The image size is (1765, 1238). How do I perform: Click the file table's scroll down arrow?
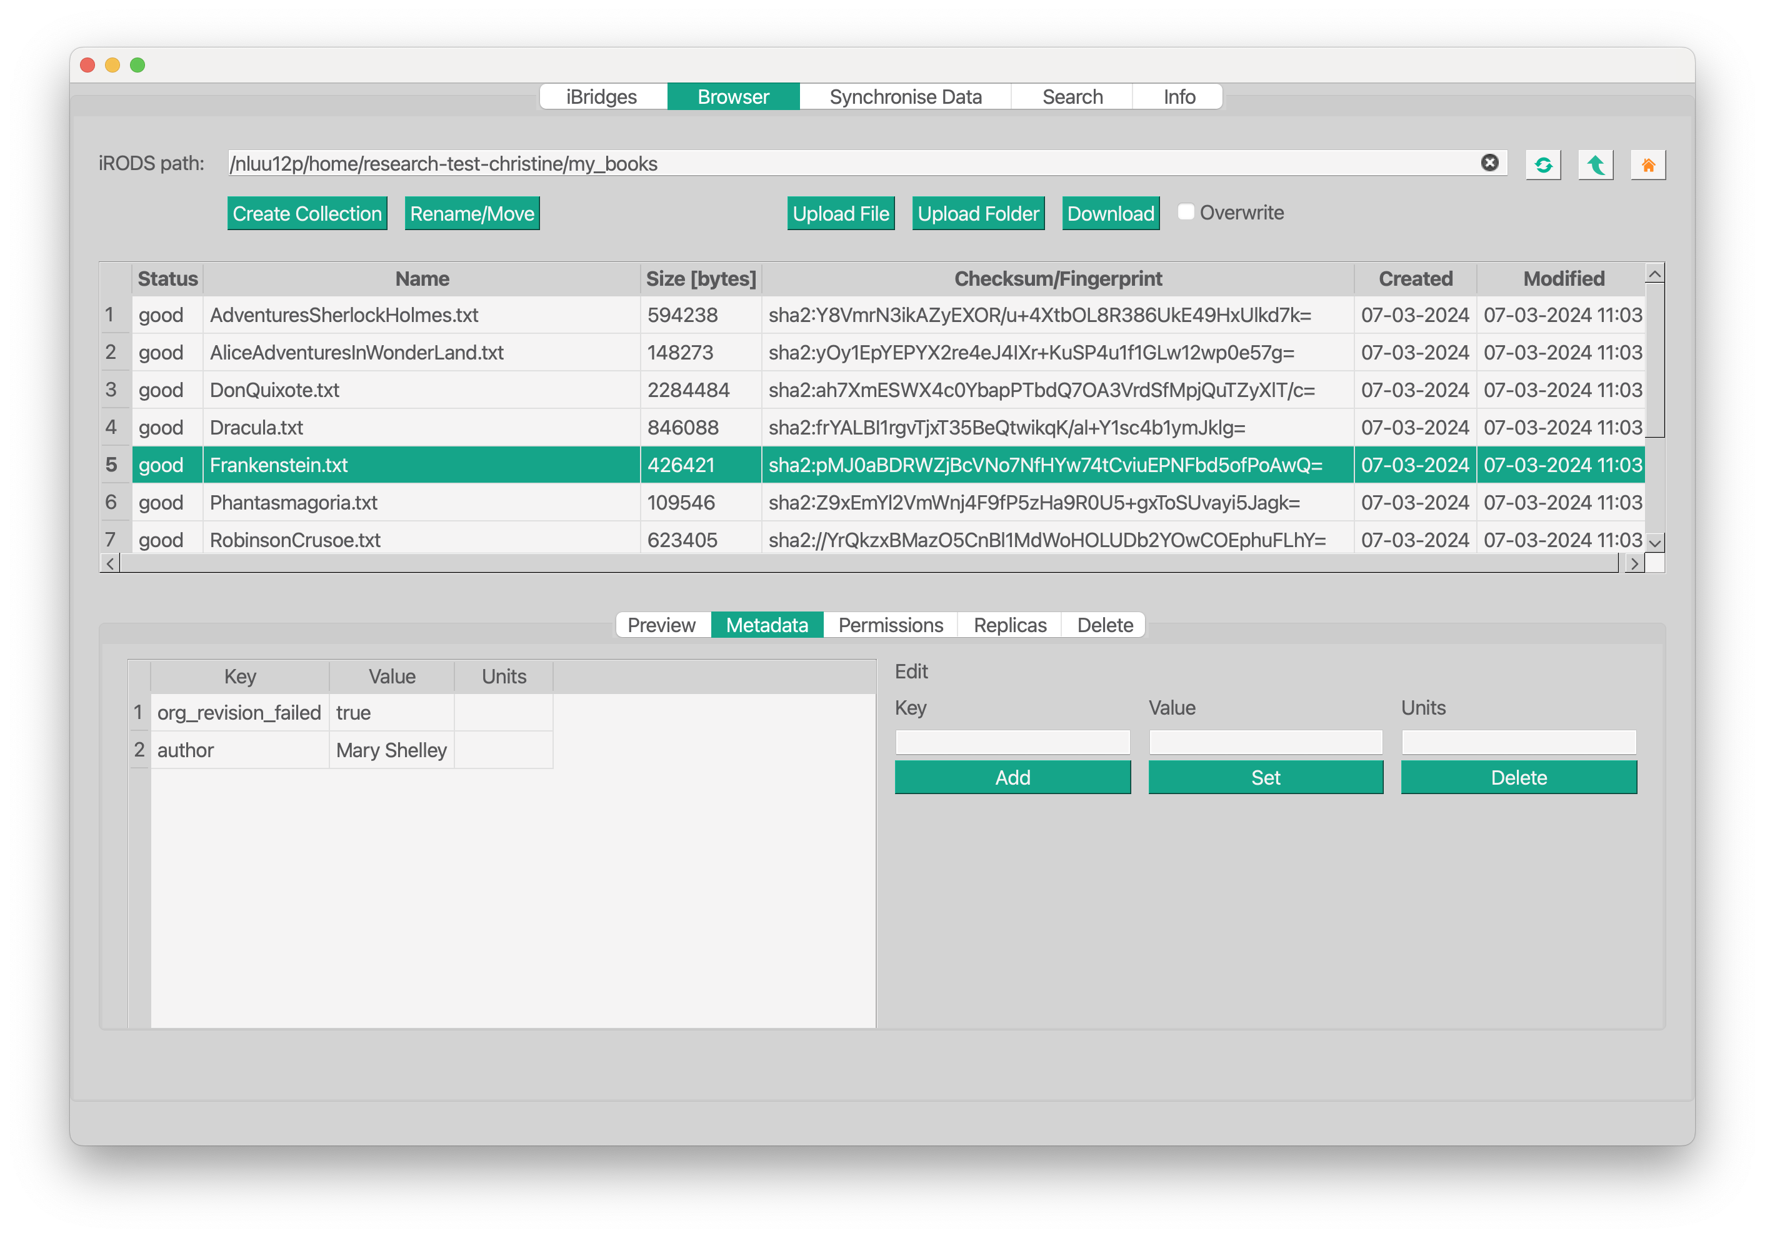coord(1655,543)
